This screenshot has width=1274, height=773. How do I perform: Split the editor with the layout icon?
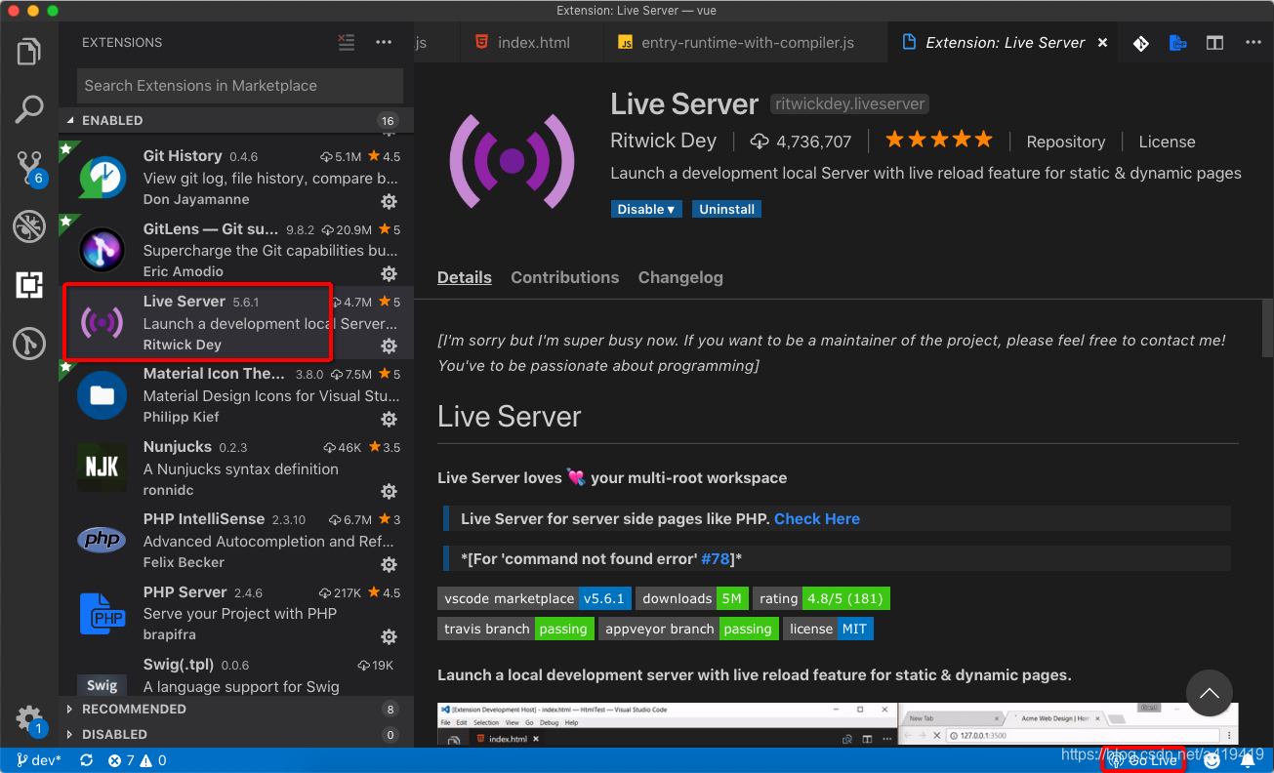(1214, 43)
